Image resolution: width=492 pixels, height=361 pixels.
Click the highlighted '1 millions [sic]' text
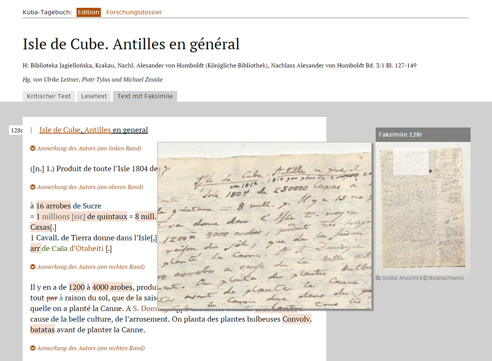point(61,216)
